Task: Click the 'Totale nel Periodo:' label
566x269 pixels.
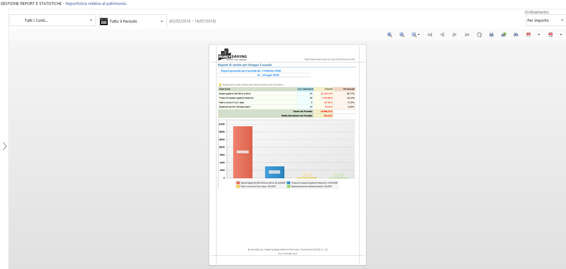Action: [x=302, y=112]
